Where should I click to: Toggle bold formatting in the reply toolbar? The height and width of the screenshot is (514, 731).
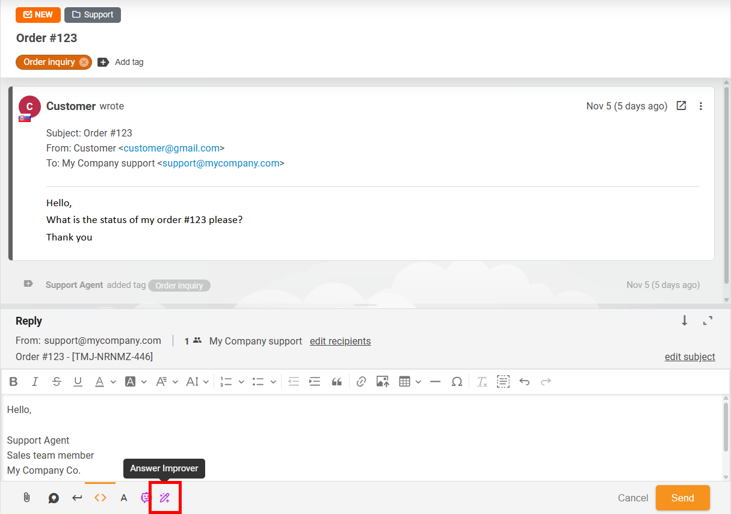point(13,381)
